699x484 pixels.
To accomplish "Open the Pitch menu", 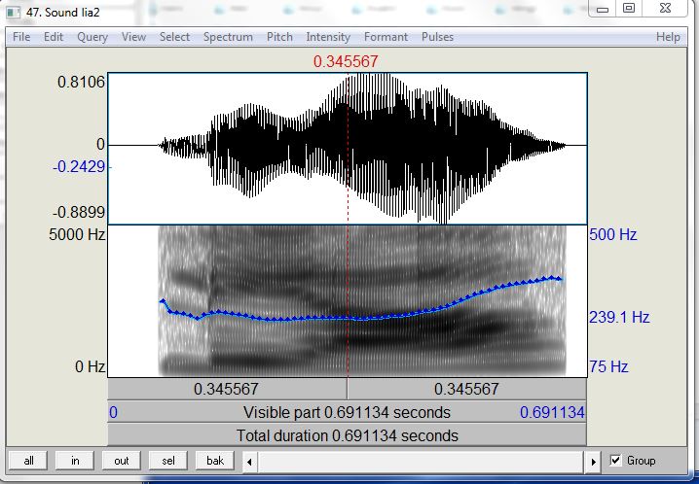I will click(x=279, y=37).
